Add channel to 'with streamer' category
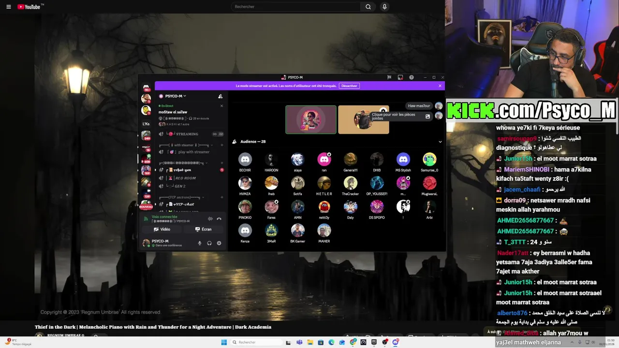 (x=221, y=145)
